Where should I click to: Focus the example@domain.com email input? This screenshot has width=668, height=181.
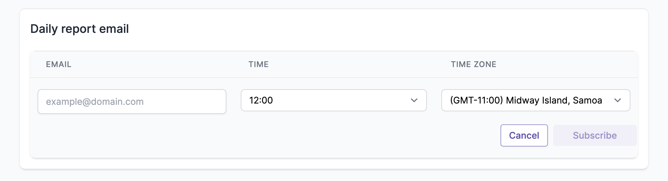point(132,102)
